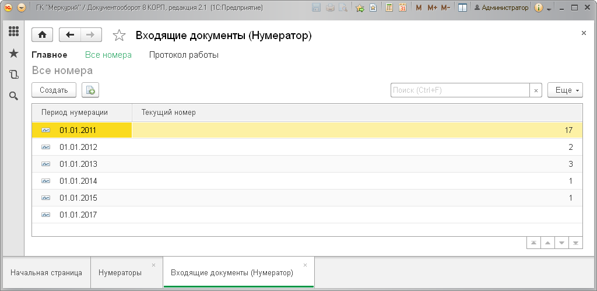The image size is (597, 291).
Task: Click the M memory button
Action: click(x=419, y=8)
